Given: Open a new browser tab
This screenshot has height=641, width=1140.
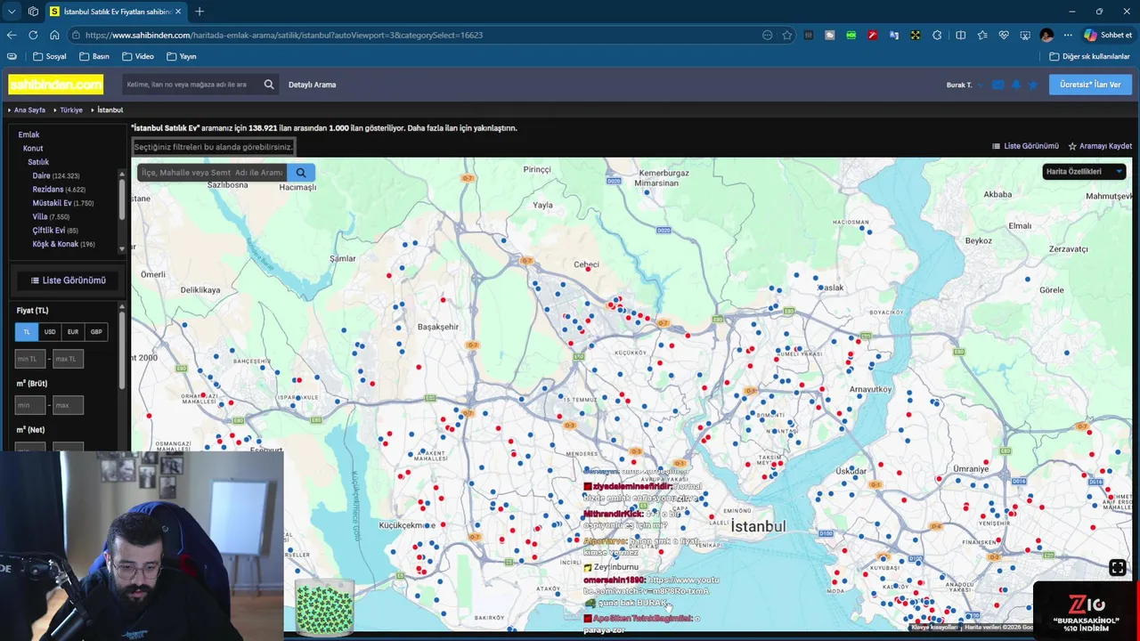Looking at the screenshot, I should [x=199, y=12].
